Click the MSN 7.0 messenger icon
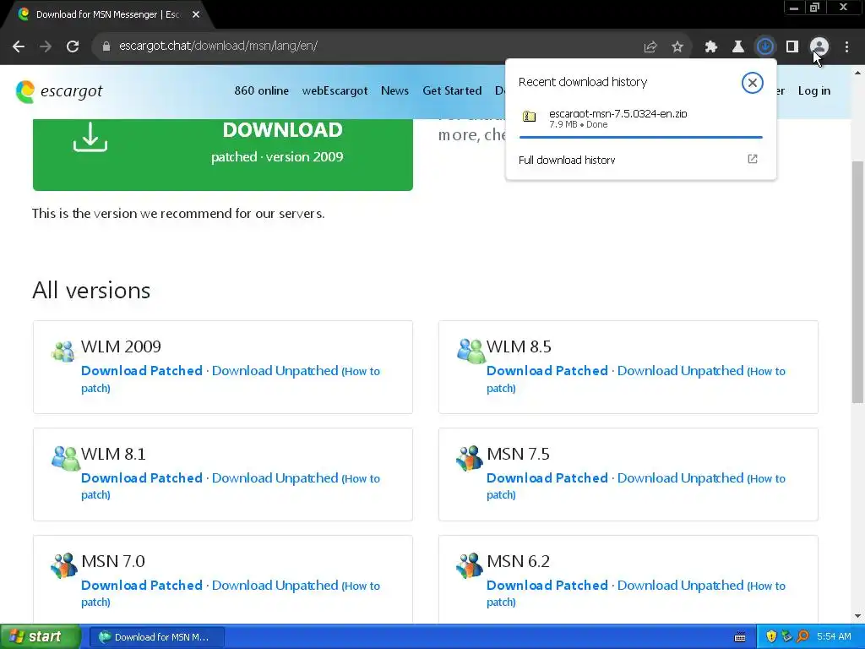The height and width of the screenshot is (649, 865). tap(64, 565)
